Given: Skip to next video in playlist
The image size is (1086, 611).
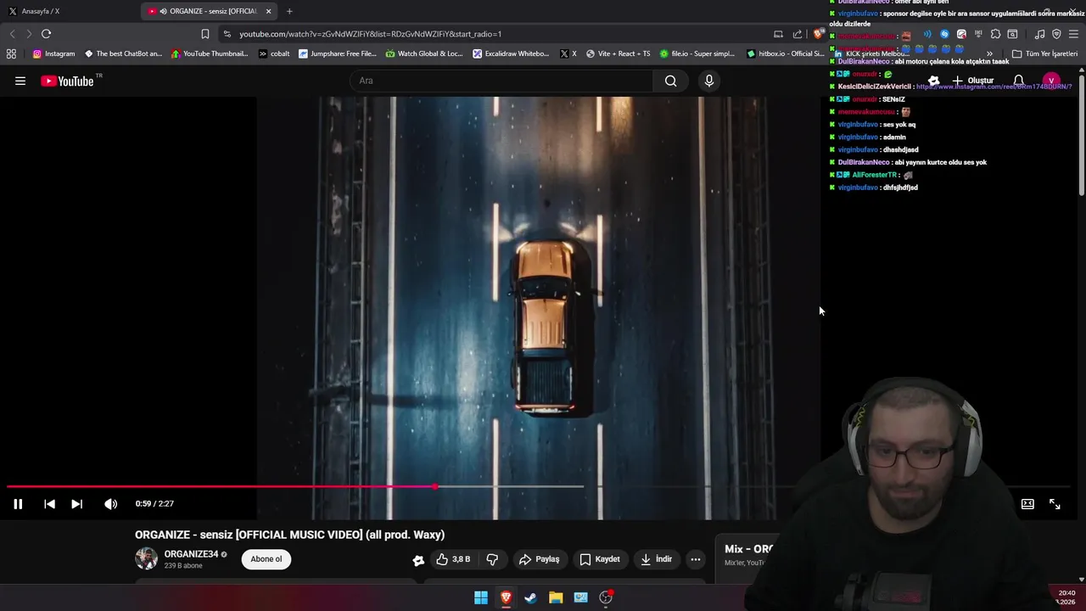Looking at the screenshot, I should (76, 504).
